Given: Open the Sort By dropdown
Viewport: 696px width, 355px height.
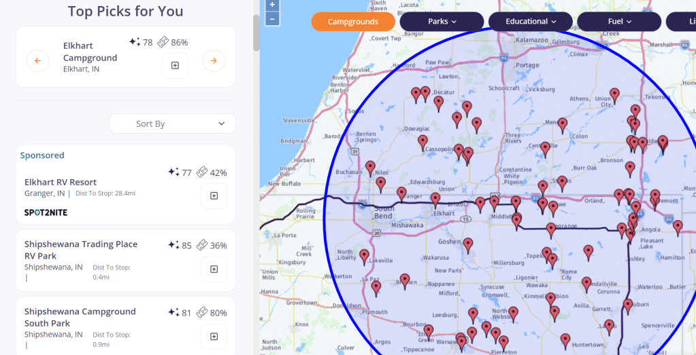Looking at the screenshot, I should coord(173,124).
